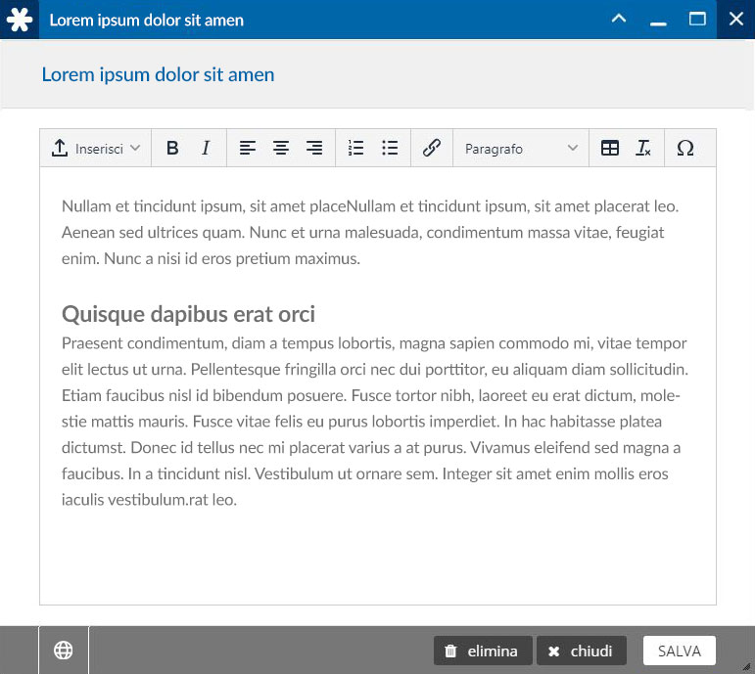Align text to the right
Viewport: 755px width, 674px height.
pos(314,148)
